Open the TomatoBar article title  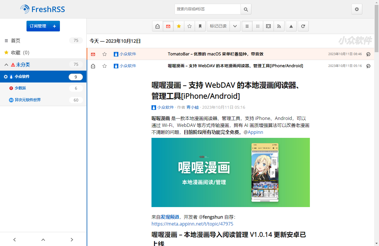(x=216, y=54)
